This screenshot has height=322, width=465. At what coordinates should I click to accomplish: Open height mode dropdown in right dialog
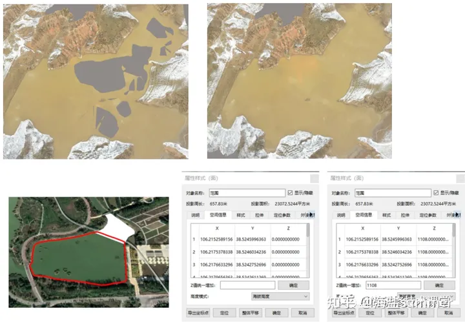(x=426, y=296)
